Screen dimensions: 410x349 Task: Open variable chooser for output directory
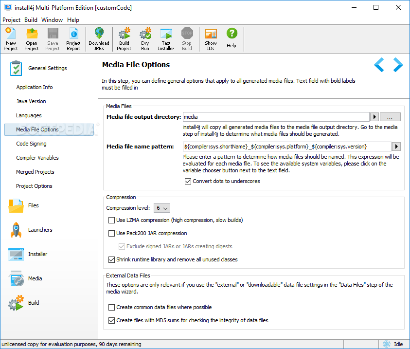pyautogui.click(x=374, y=117)
